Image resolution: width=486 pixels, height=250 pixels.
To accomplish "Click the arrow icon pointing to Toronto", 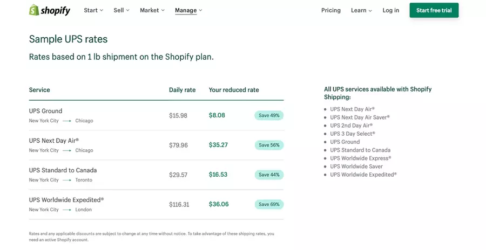I will (x=67, y=180).
